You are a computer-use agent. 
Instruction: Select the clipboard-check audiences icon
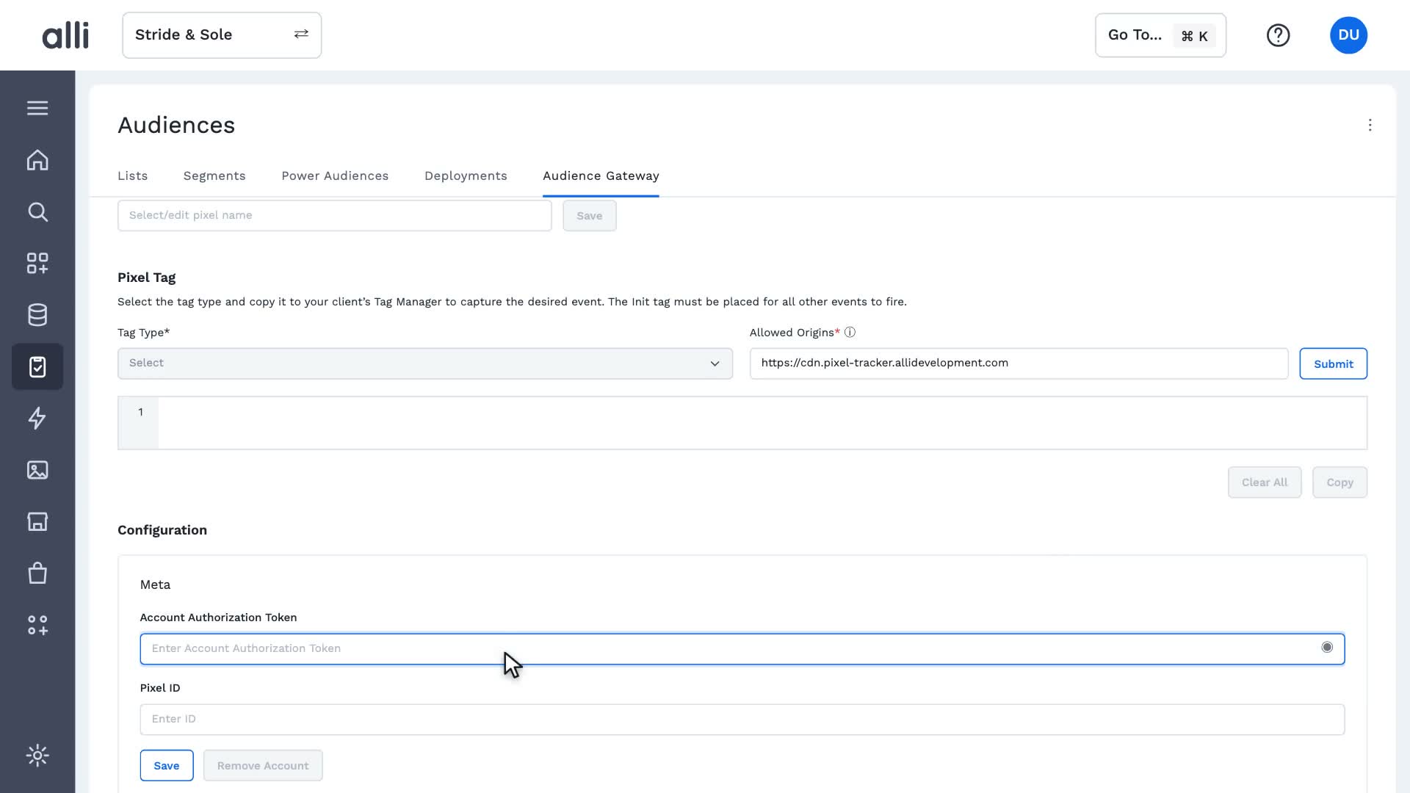click(x=37, y=366)
